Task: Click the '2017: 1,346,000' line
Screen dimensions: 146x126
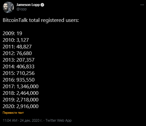Action: point(21,87)
